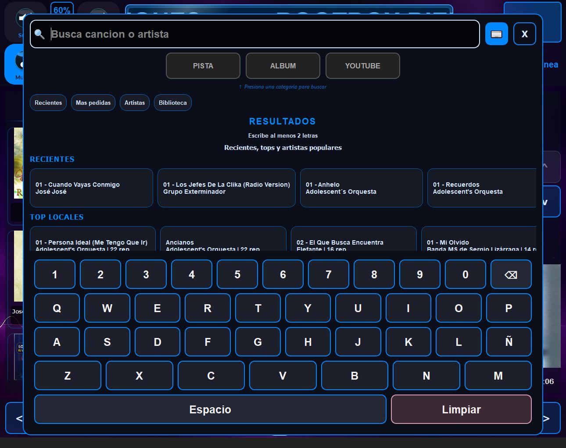Choose recent song Anhelo card
Screen dimensions: 566x448
tap(362, 188)
